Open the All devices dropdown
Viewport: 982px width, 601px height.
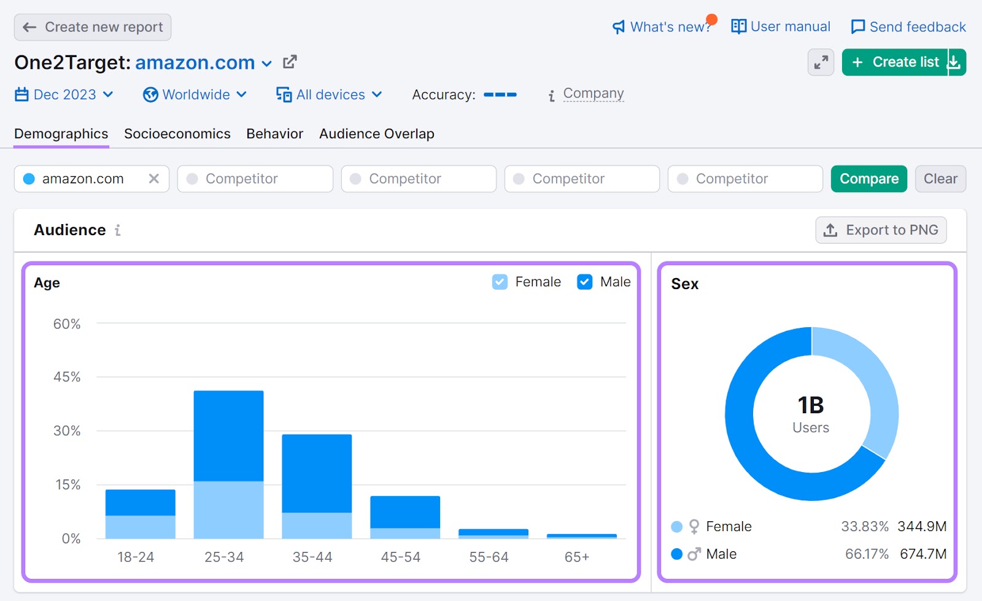[329, 95]
